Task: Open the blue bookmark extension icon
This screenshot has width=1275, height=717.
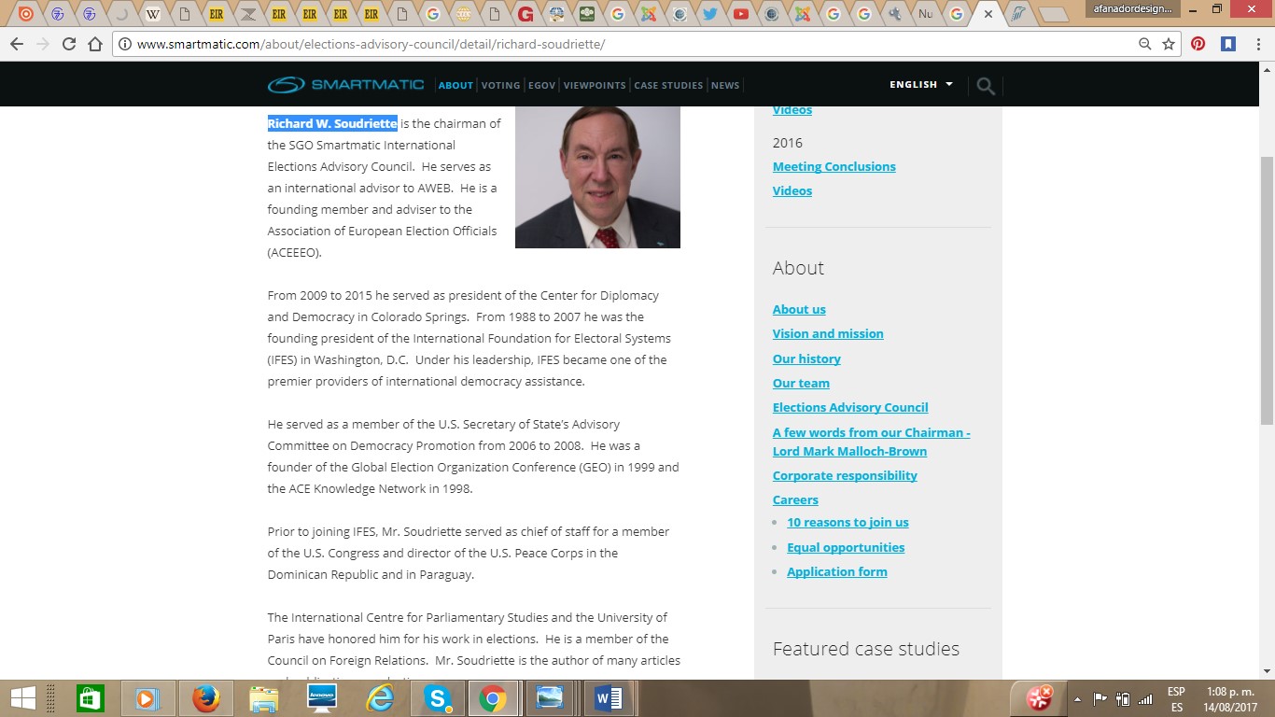Action: [1228, 44]
